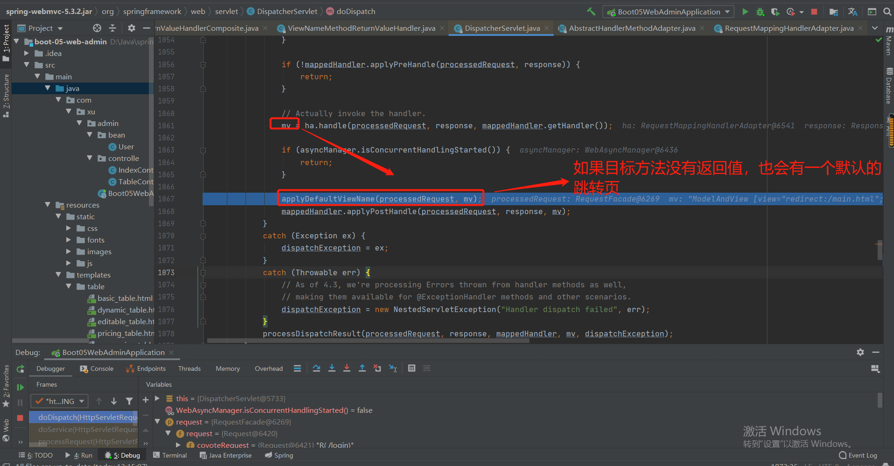Click the Debug bug icon in top toolbar
894x466 pixels.
[760, 12]
